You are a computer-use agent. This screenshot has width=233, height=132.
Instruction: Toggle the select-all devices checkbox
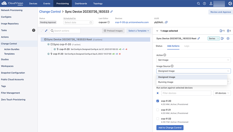158,93
